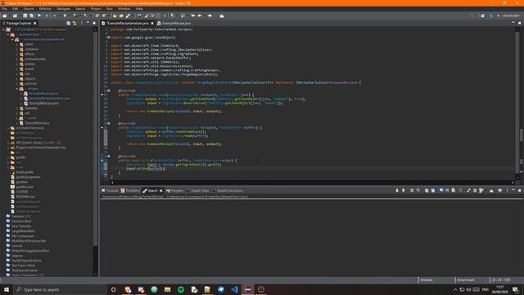Screen dimensions: 524x295
Task: Expand the enchantments package
Action: point(16,59)
